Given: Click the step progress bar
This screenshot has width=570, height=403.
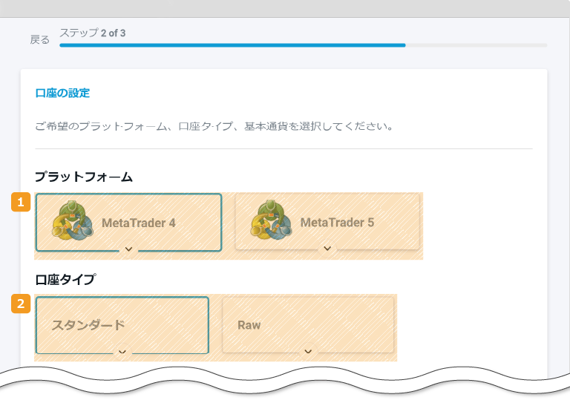Looking at the screenshot, I should 303,45.
